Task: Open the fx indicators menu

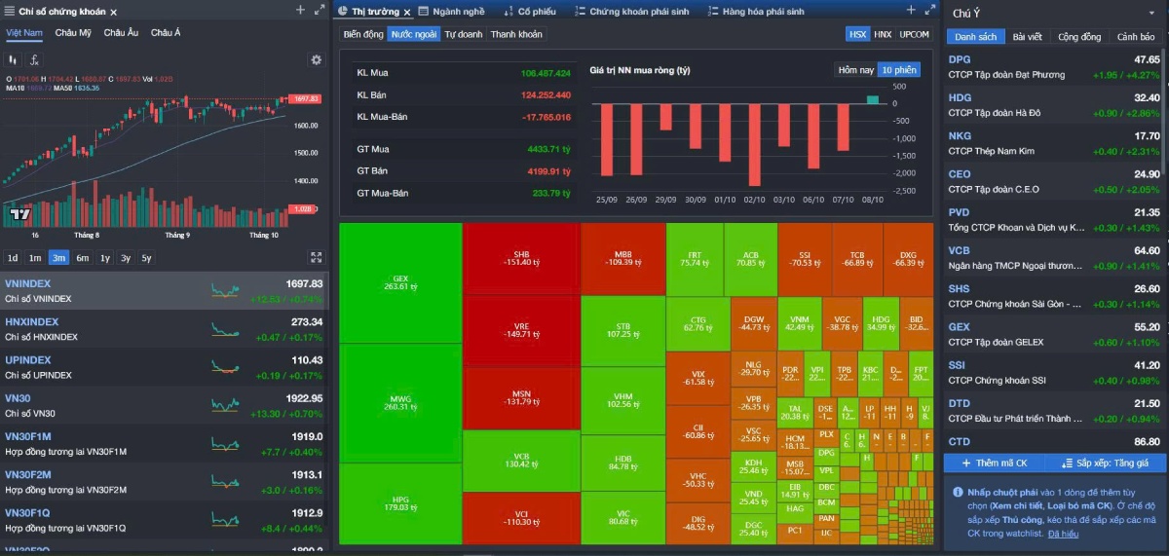Action: click(34, 59)
